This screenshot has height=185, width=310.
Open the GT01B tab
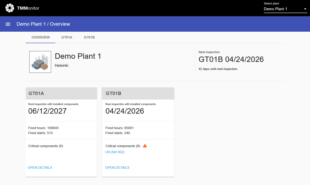coord(89,37)
